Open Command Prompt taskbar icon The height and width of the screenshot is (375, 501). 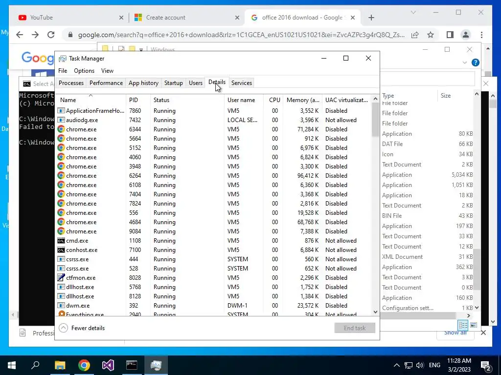point(132,365)
